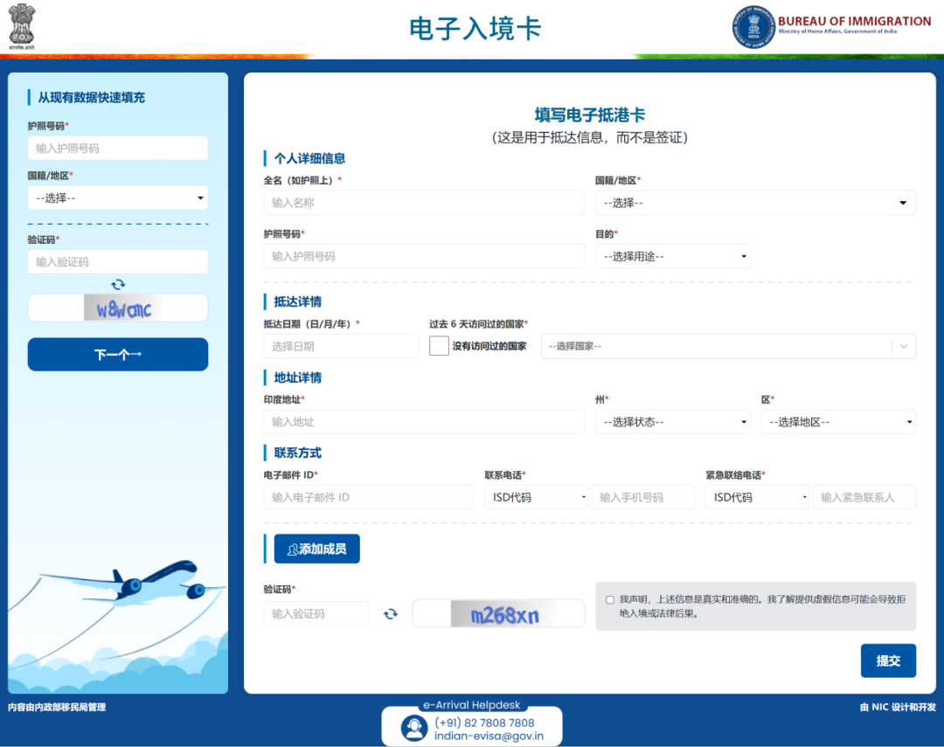Viewport: 944px width, 747px height.
Task: Click the 抵达日期 date picker field
Action: pos(340,346)
